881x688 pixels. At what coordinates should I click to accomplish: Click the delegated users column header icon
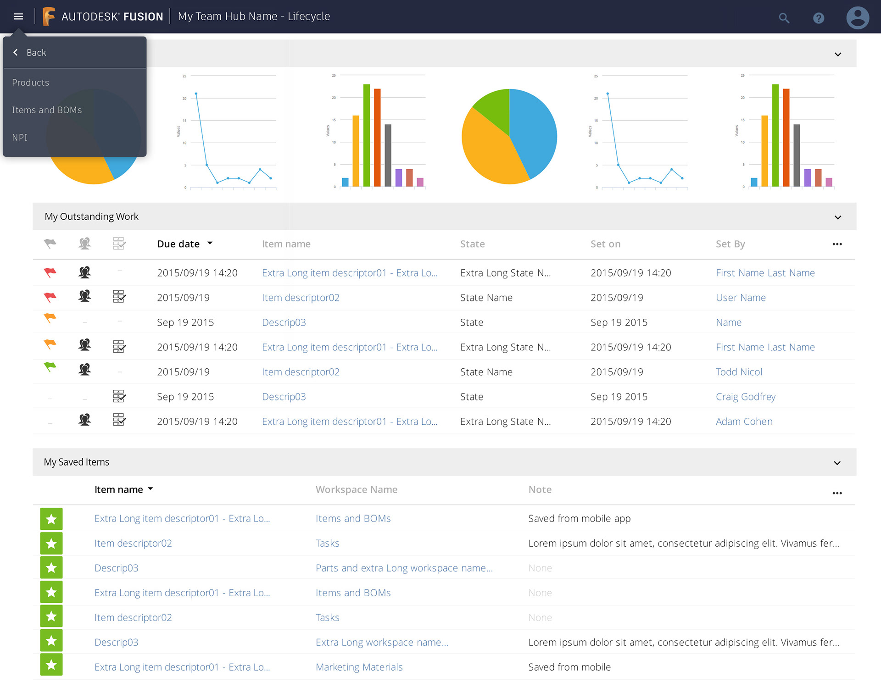click(84, 244)
